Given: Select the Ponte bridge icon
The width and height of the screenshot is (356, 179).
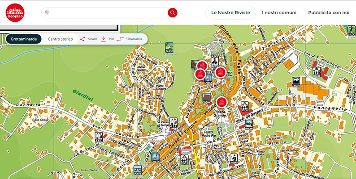Looking at the screenshot, I should point(138,170).
